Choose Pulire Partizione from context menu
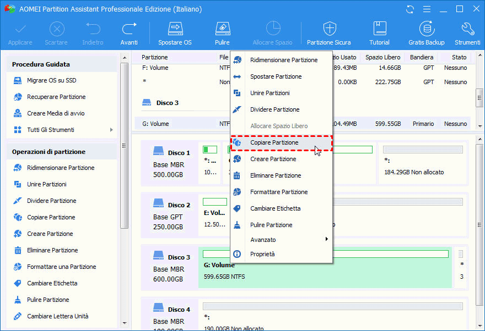Viewport: 485px width, 331px height. click(x=282, y=225)
